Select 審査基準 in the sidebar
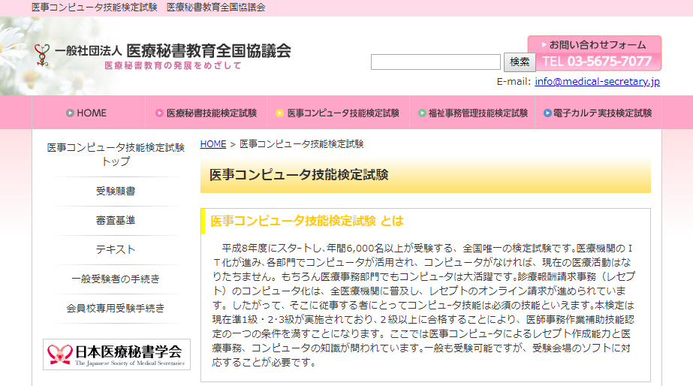Screen dimensions: 693x386 click(116, 220)
